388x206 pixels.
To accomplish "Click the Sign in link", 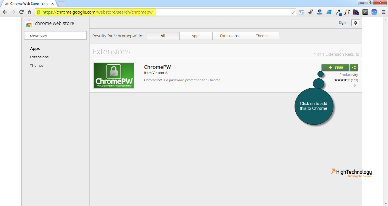I will (x=344, y=23).
